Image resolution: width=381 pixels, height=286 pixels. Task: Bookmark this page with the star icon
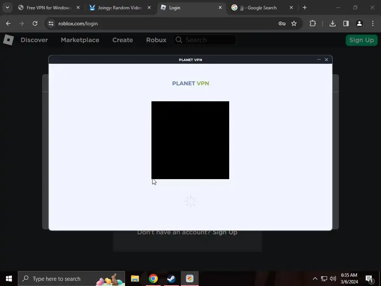294,23
